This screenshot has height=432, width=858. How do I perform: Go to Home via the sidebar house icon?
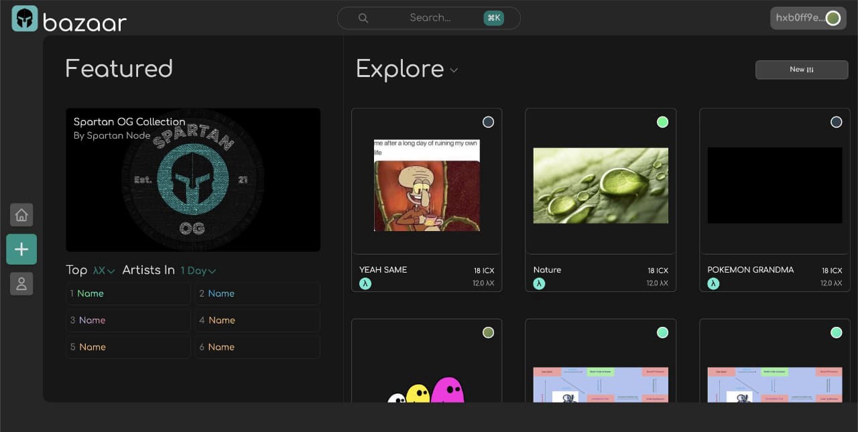tap(21, 215)
